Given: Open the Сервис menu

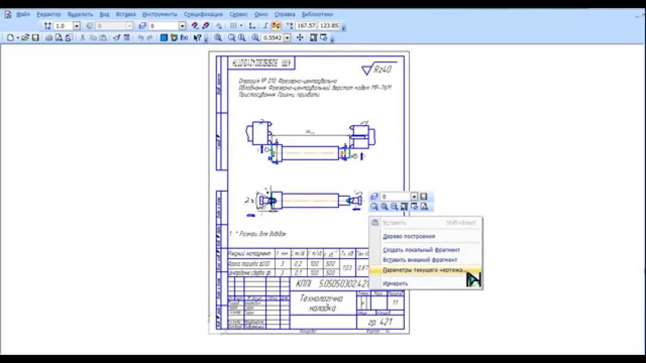Looking at the screenshot, I should point(238,14).
